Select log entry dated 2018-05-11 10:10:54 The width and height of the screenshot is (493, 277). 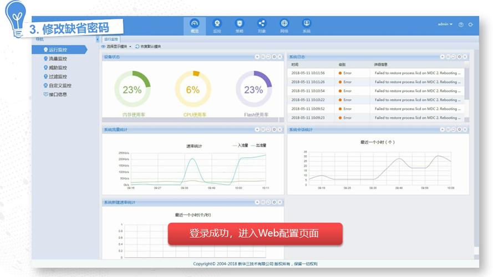click(376, 91)
